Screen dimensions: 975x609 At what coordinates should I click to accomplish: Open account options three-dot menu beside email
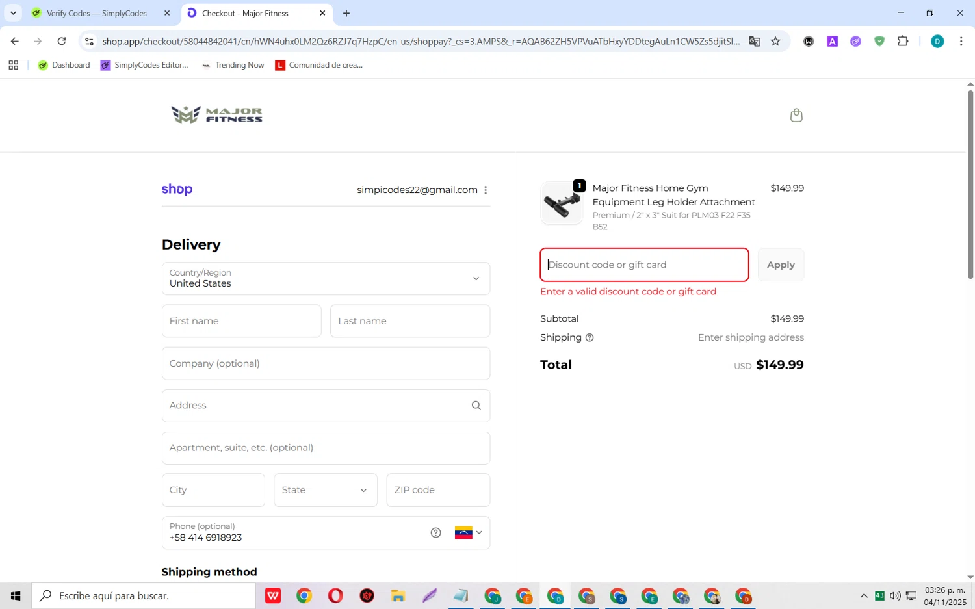(486, 190)
